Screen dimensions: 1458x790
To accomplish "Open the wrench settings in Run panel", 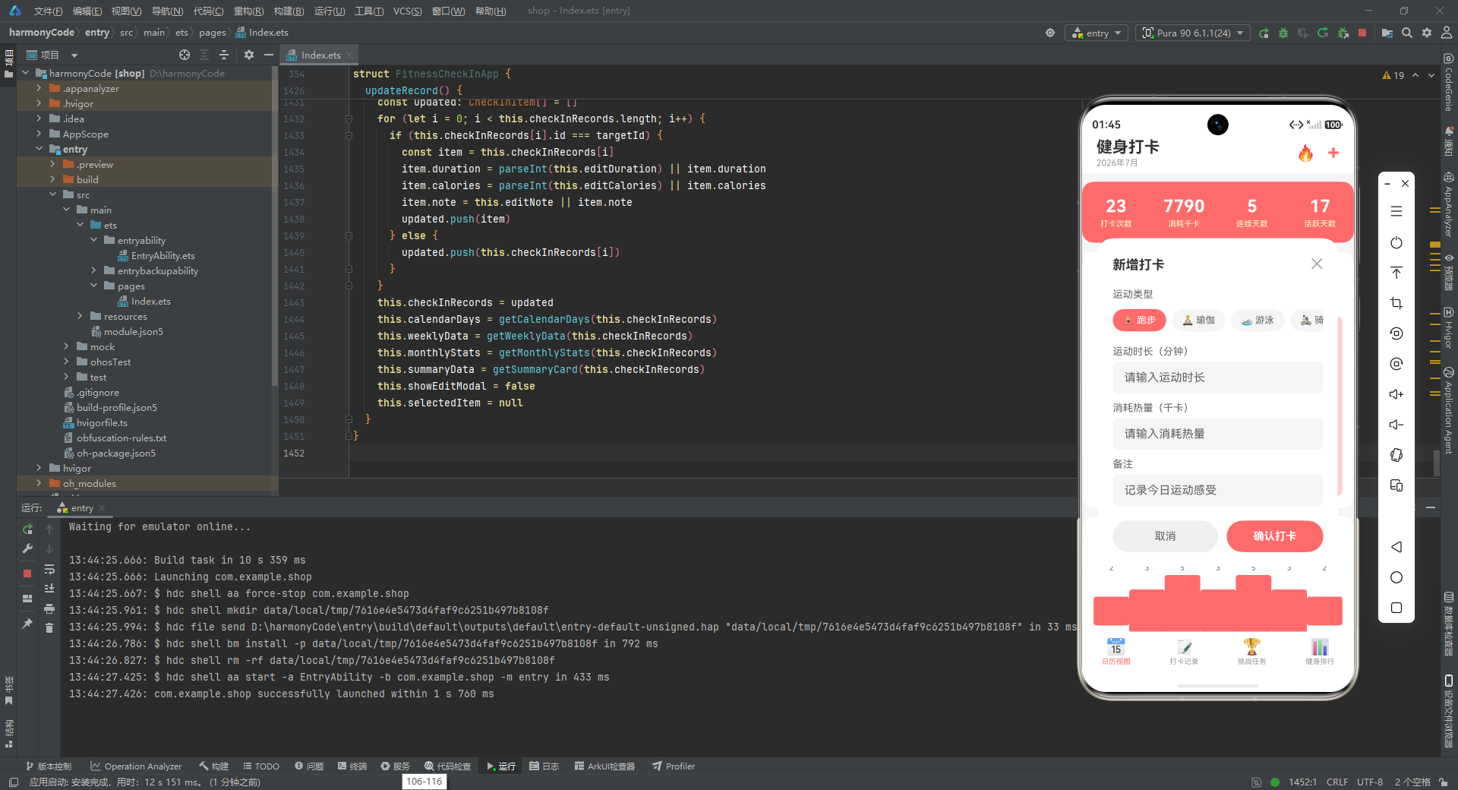I will (27, 548).
